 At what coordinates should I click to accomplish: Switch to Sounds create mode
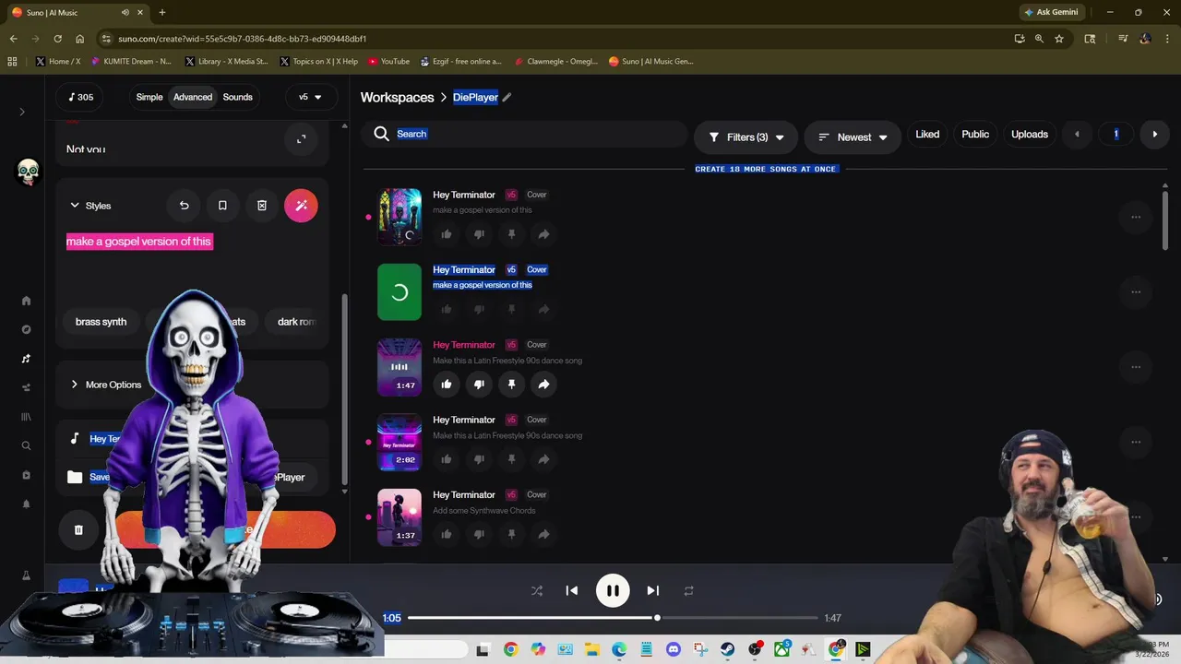(237, 97)
